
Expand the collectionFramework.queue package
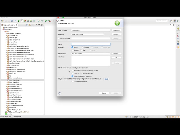(6, 57)
